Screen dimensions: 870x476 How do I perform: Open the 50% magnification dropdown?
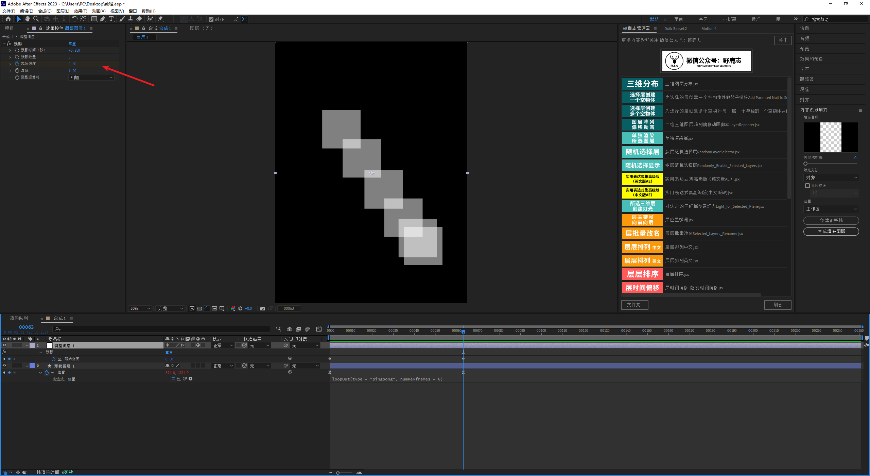140,308
